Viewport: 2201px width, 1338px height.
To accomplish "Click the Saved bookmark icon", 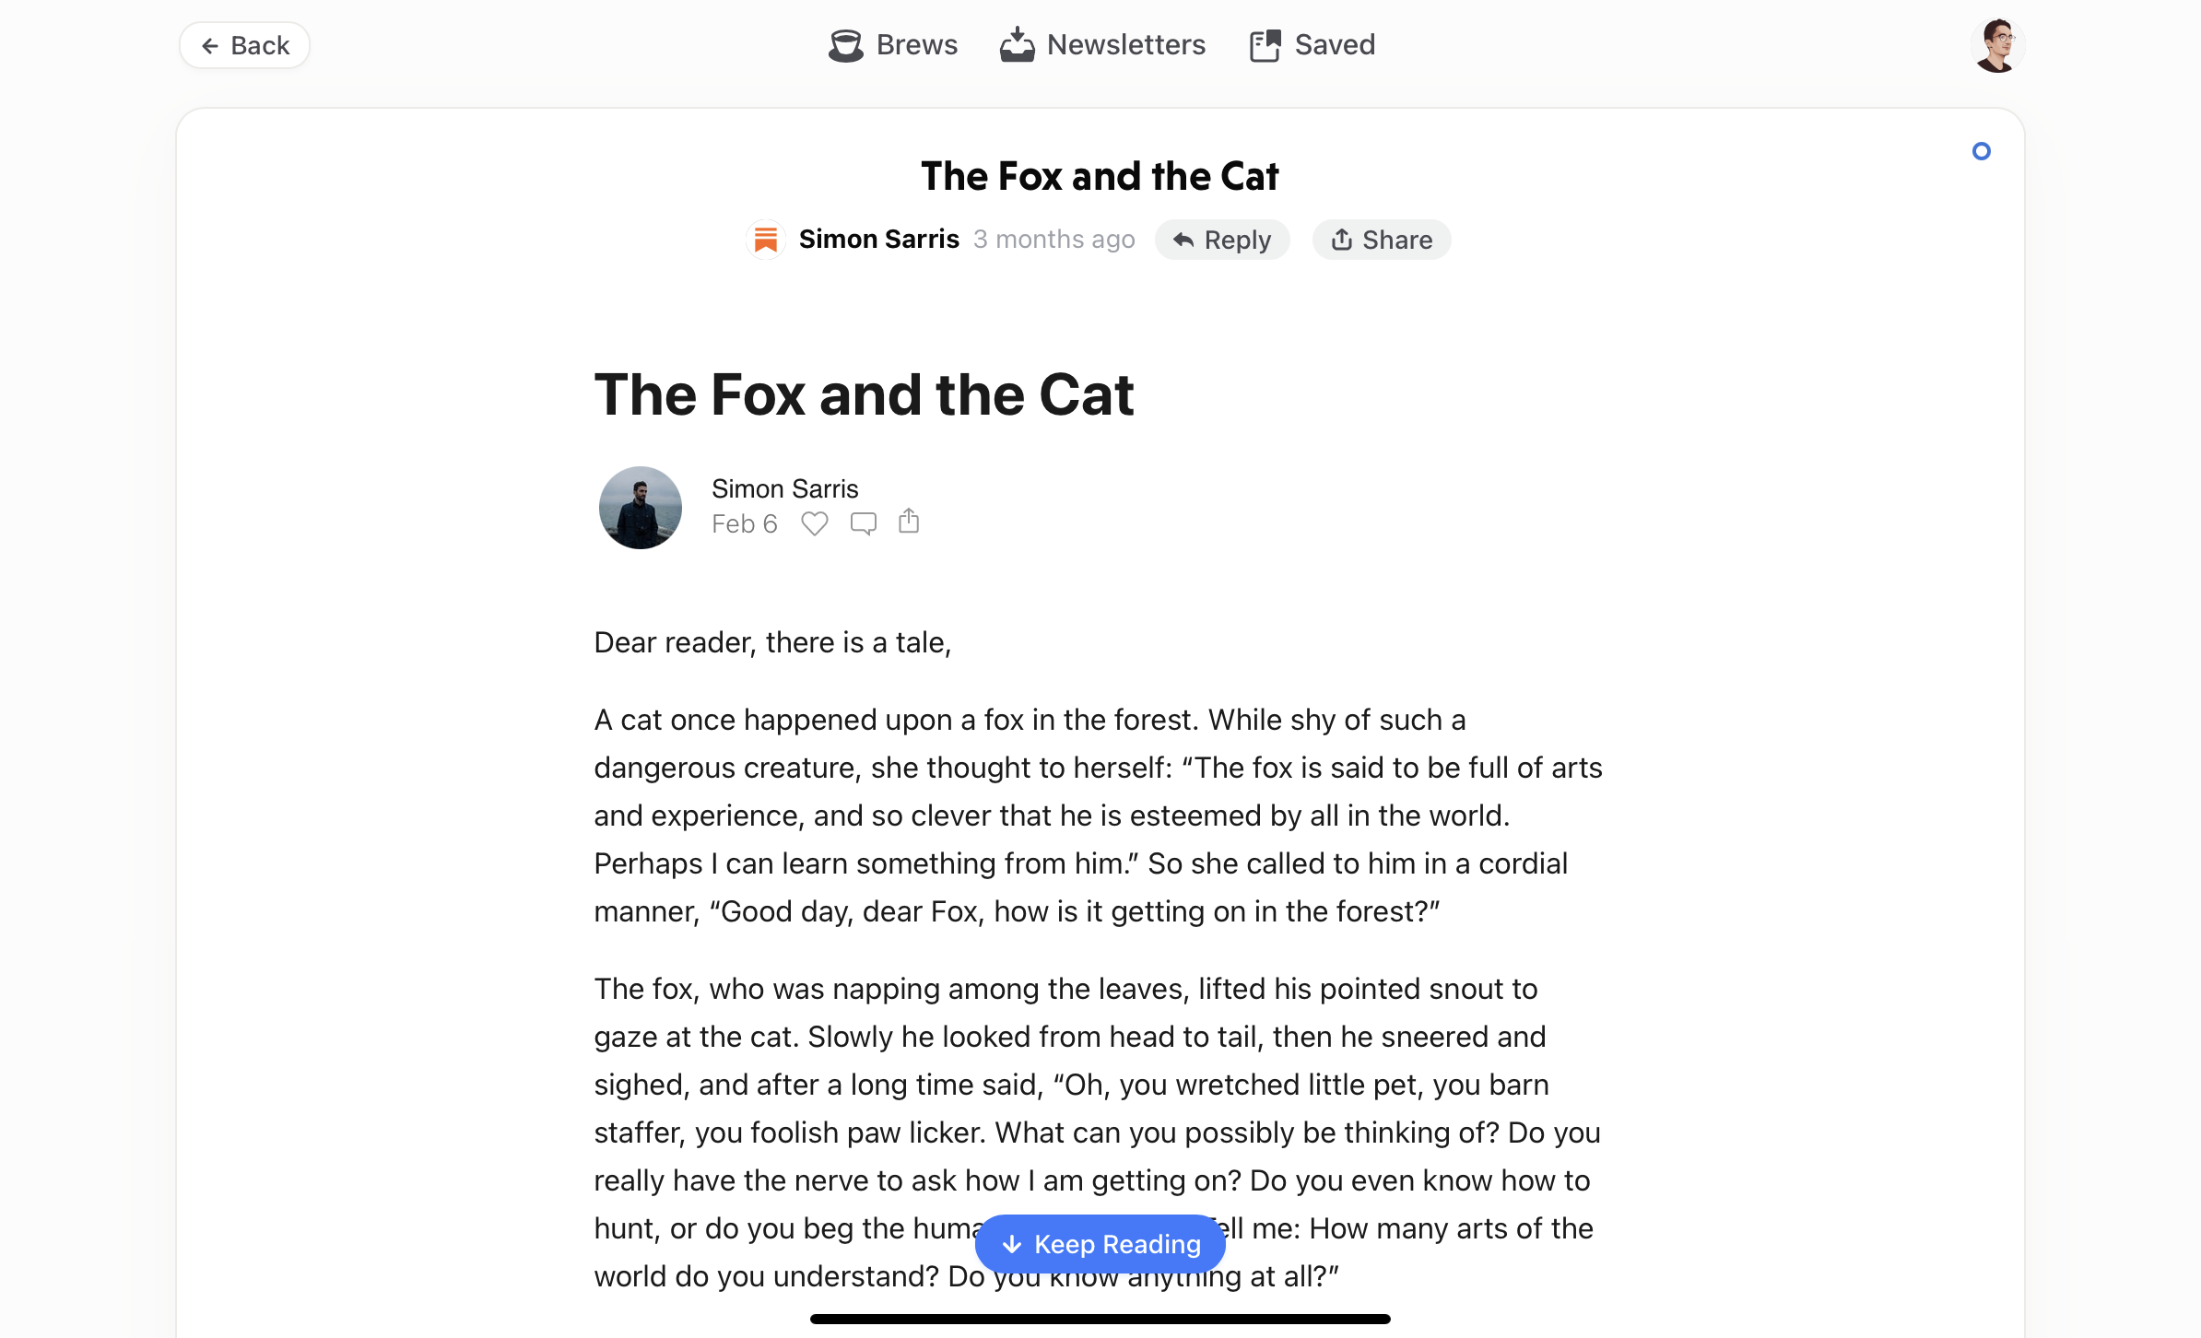I will [x=1265, y=45].
